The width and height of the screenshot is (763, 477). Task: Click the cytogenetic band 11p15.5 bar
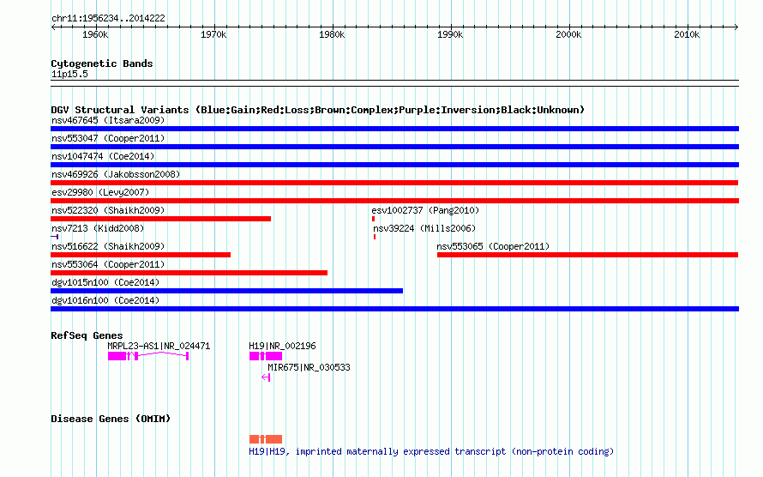point(394,83)
